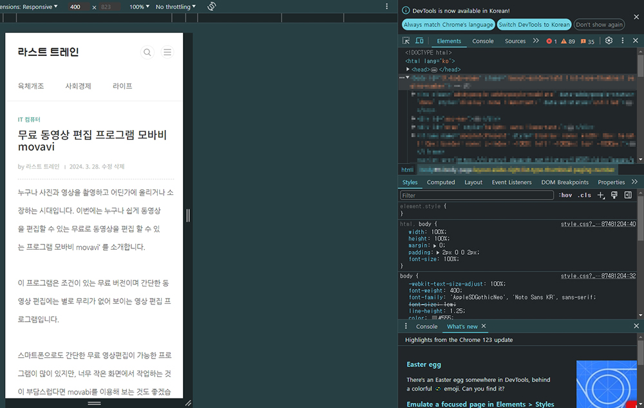Open the 100% zoom dropdown
Image resolution: width=644 pixels, height=408 pixels.
(x=139, y=6)
